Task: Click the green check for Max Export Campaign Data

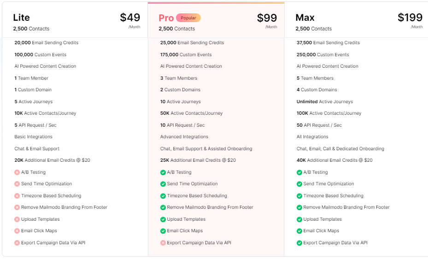Action: click(299, 243)
